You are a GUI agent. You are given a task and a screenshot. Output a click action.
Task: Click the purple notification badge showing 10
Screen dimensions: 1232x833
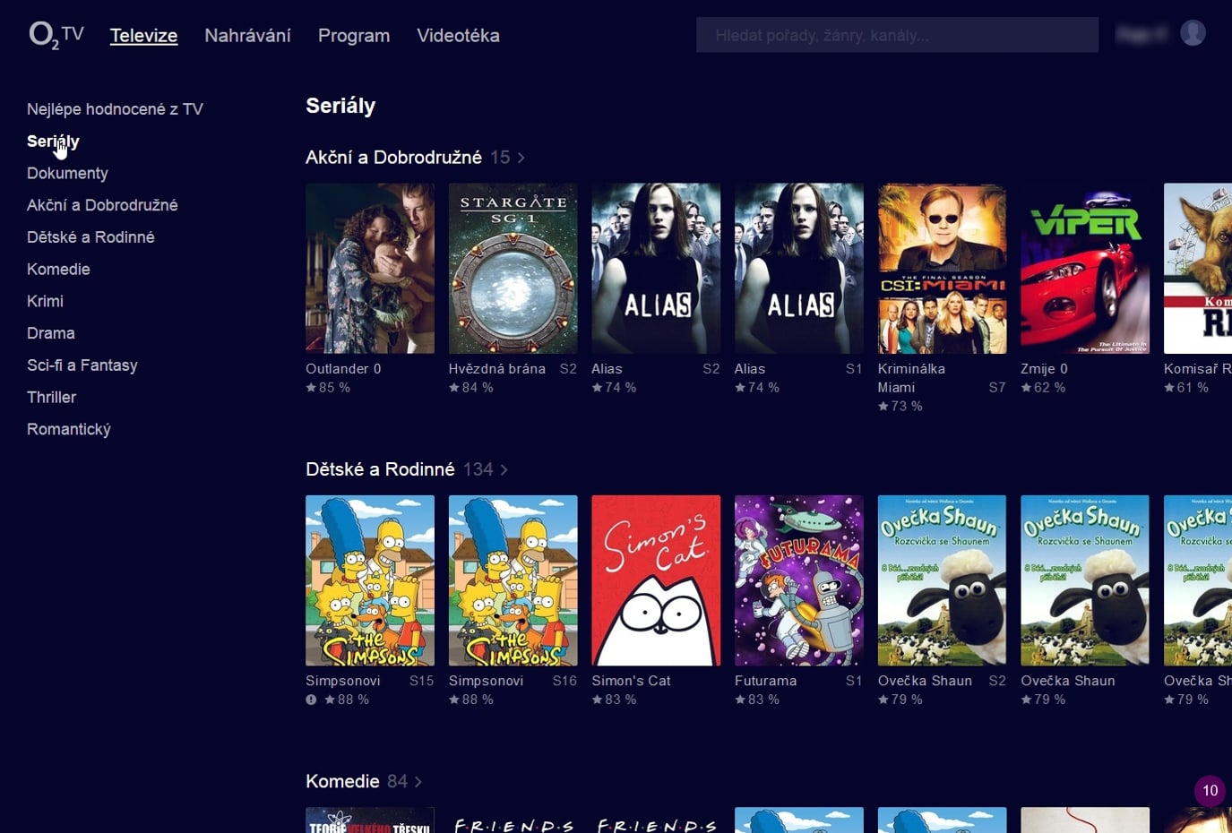coord(1210,791)
